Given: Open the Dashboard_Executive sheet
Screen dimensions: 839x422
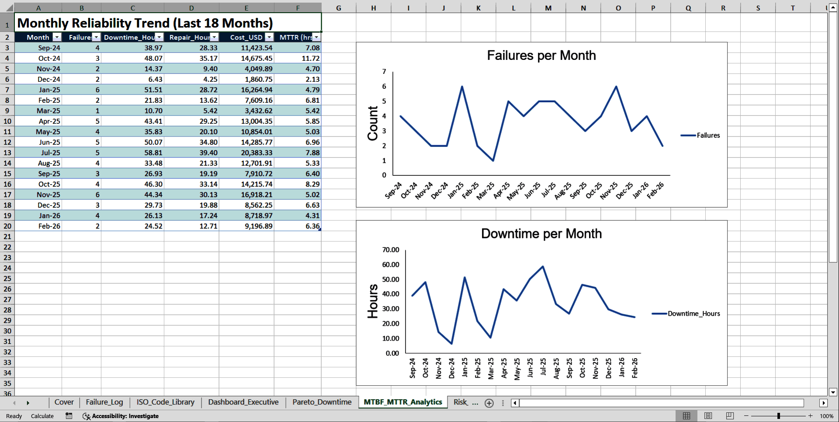Looking at the screenshot, I should point(243,402).
